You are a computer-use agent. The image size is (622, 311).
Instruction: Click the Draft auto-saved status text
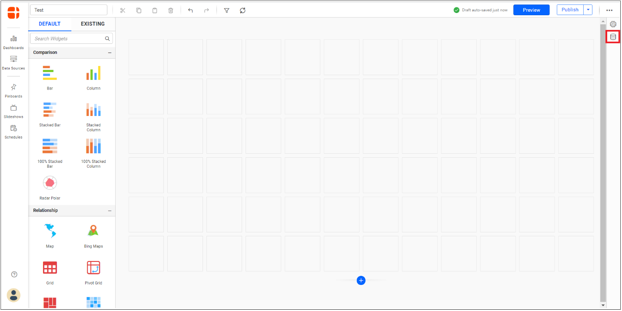point(485,10)
